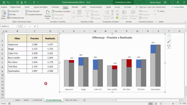Switch to the Revisão ribbon tab

[75, 7]
